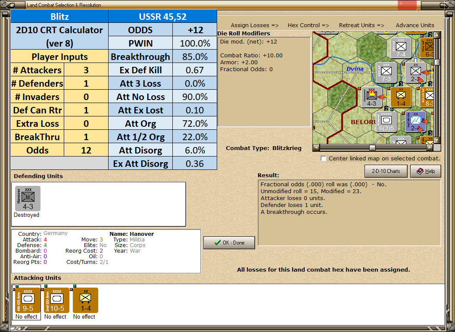455x332 pixels.
Task: Select the 1-4 division in Attacking Units
Action: (x=86, y=300)
